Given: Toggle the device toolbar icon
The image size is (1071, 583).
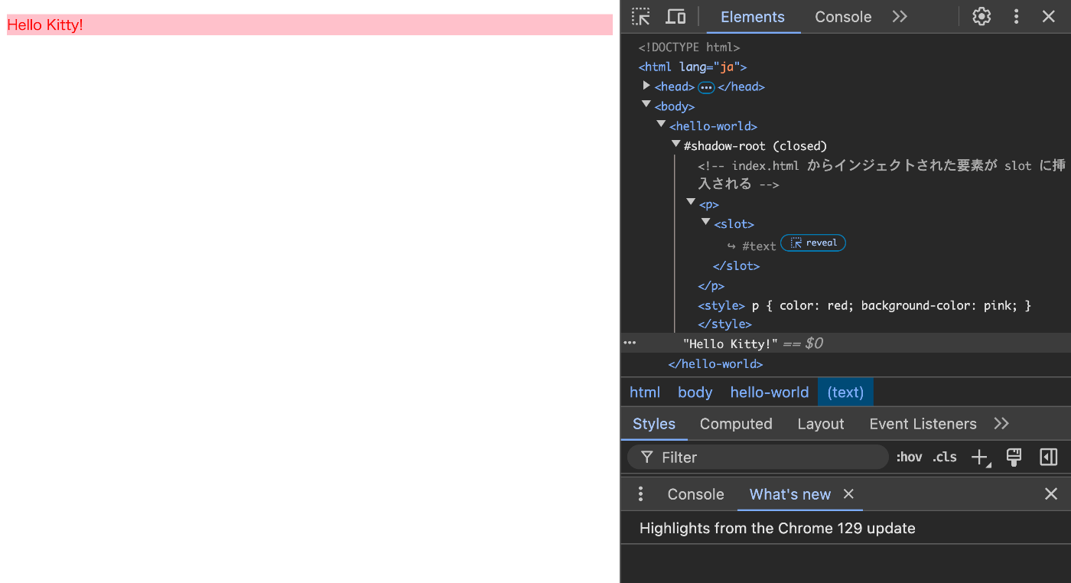Looking at the screenshot, I should (675, 16).
